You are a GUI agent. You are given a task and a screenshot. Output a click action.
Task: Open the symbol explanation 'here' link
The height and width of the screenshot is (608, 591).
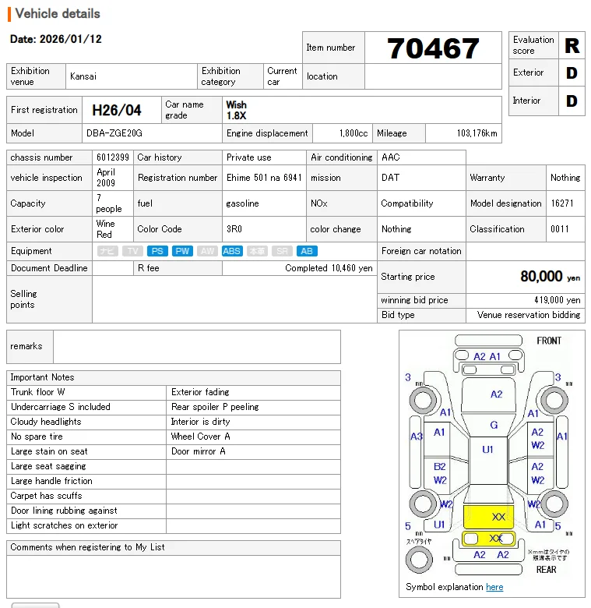[x=494, y=587]
